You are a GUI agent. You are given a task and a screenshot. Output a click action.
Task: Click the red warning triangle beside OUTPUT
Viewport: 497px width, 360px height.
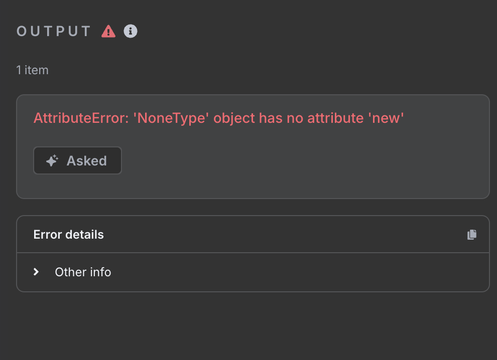point(108,32)
